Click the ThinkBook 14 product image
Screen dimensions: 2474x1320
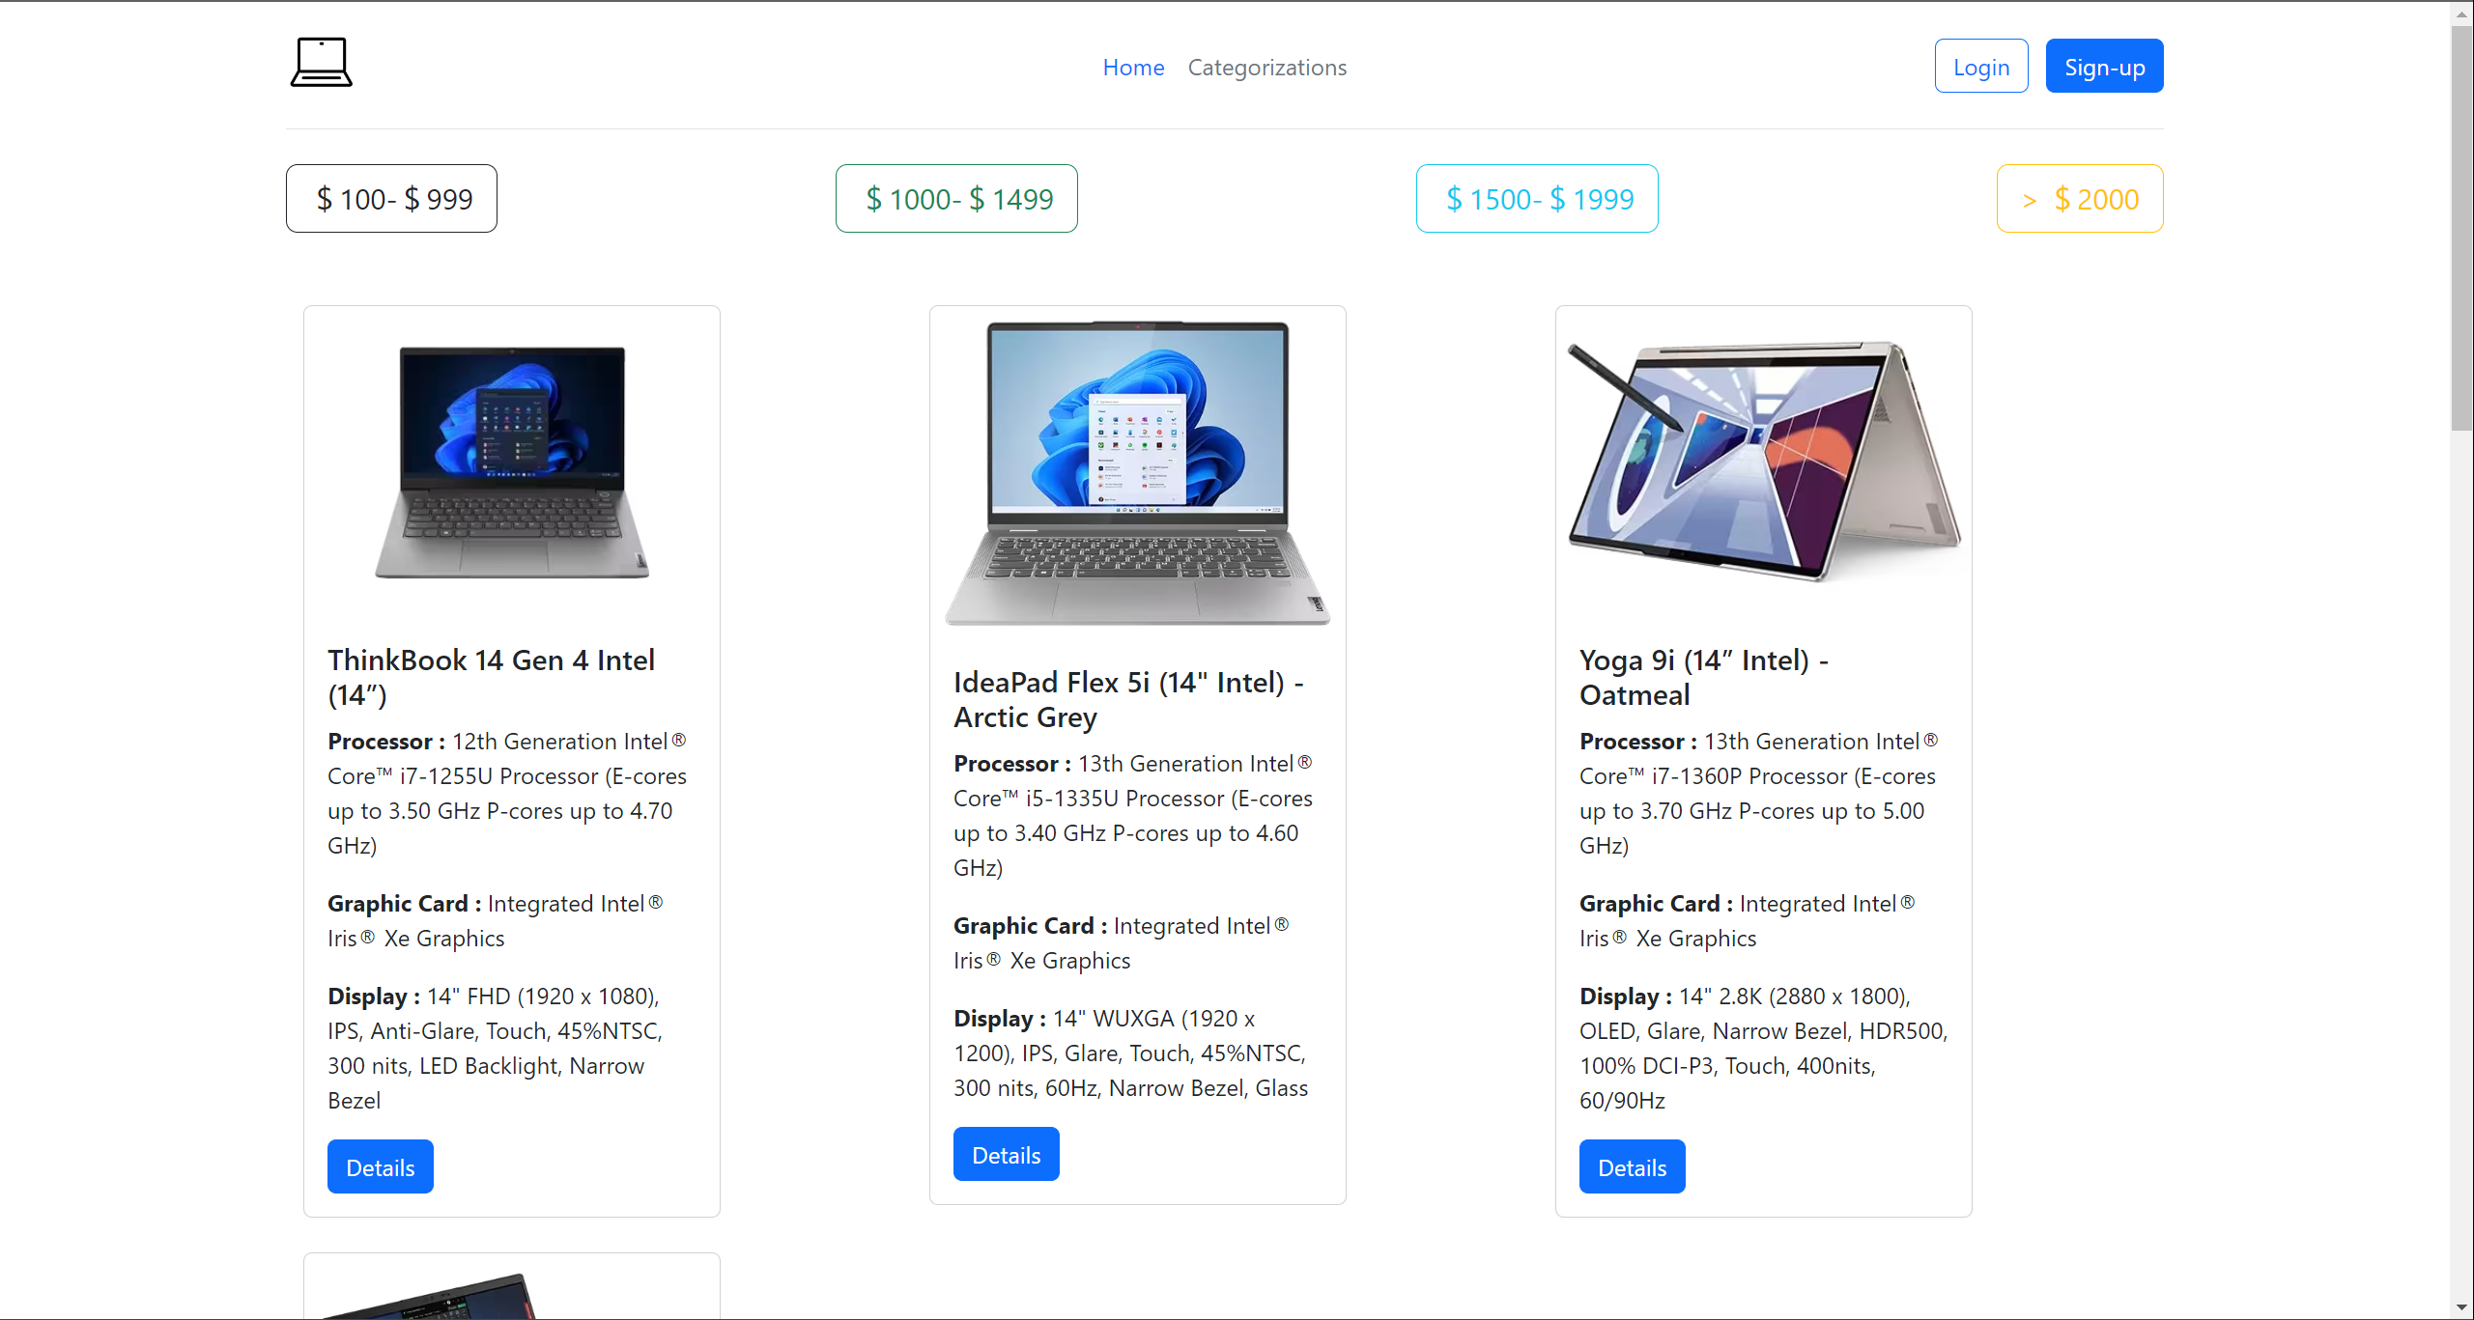511,462
